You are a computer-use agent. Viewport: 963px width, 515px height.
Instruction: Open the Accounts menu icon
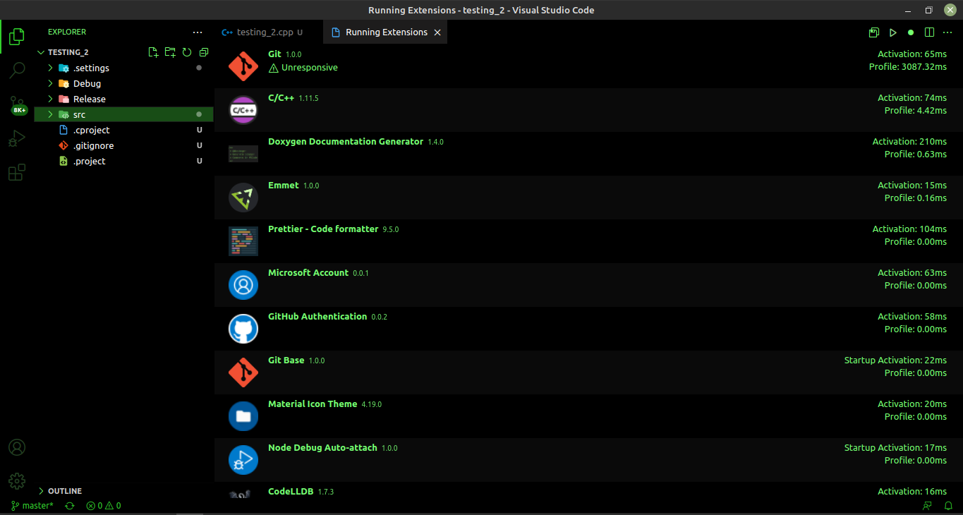tap(17, 447)
